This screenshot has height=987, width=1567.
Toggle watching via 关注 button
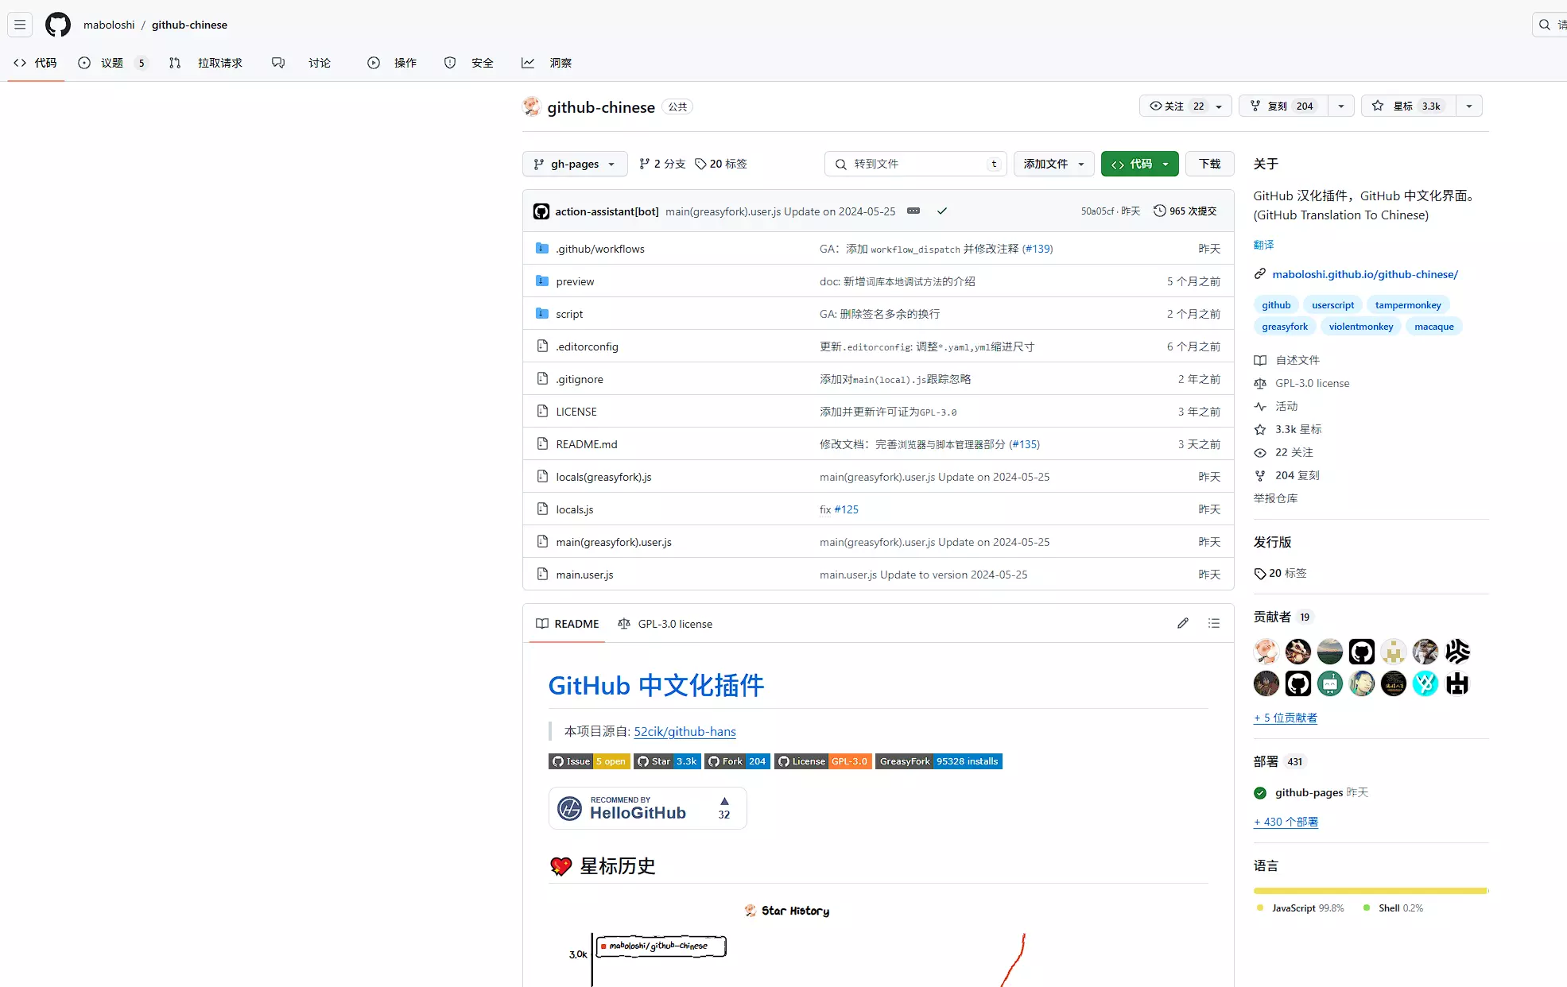tap(1177, 106)
